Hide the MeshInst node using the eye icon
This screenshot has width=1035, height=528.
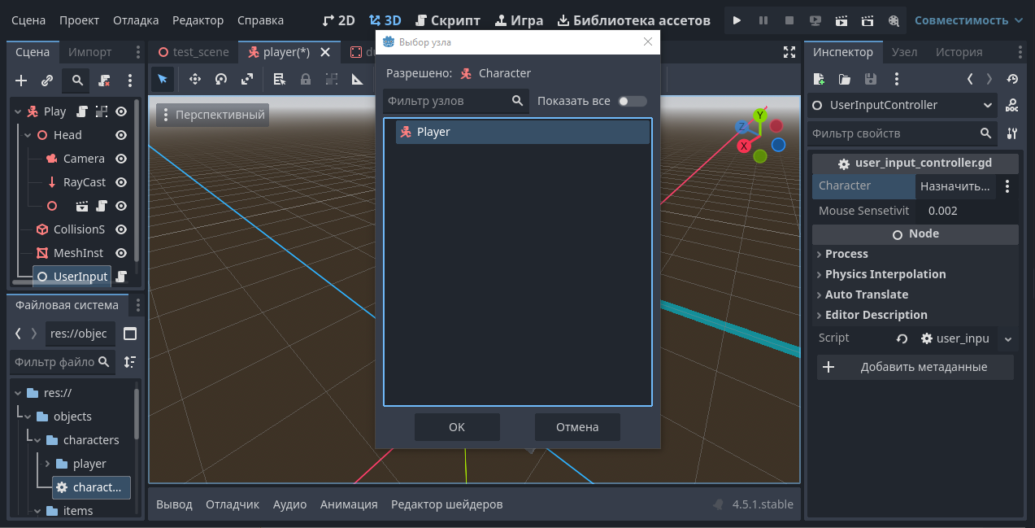click(x=121, y=253)
